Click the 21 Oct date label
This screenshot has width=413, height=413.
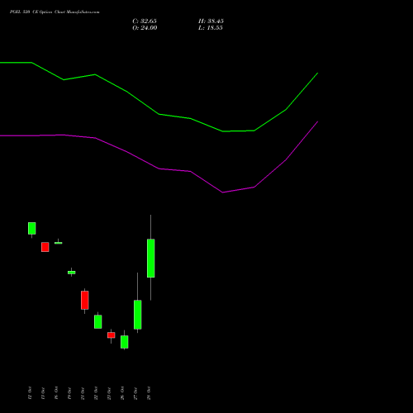83,393
